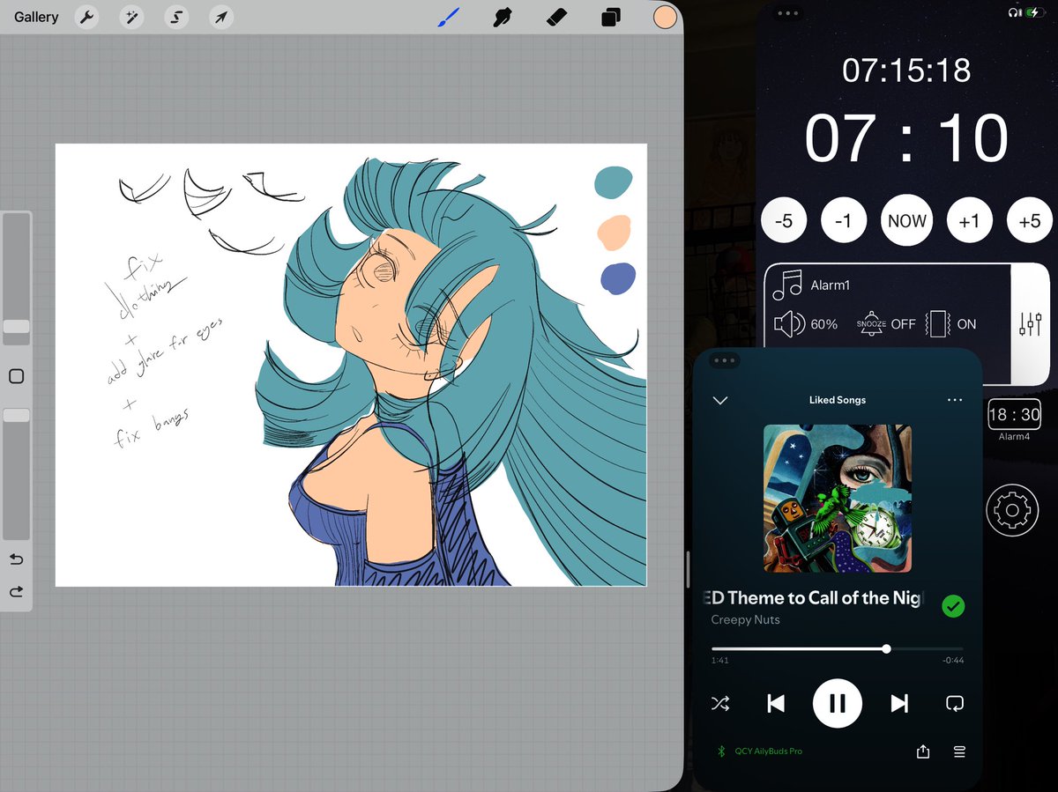
Task: Toggle shuffle playback
Action: point(720,703)
